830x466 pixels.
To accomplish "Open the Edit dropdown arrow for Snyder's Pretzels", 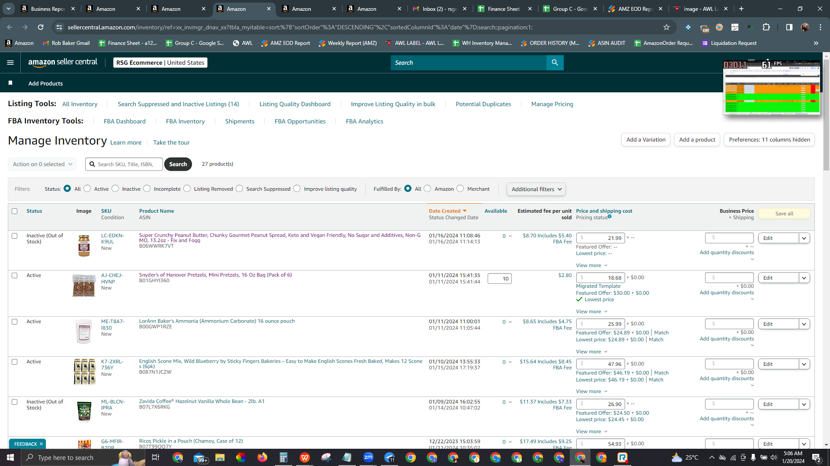I will (x=804, y=278).
